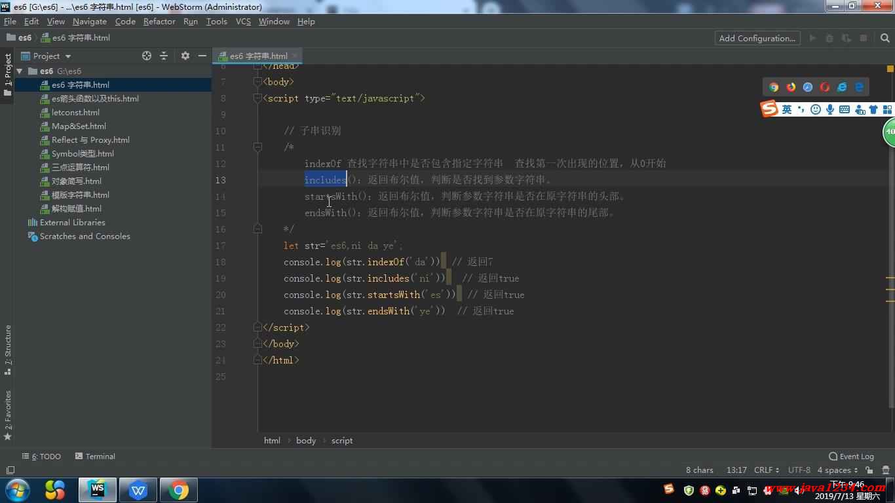Viewport: 895px width, 503px height.
Task: Preview in Opera from editor browser bar
Action: (825, 87)
